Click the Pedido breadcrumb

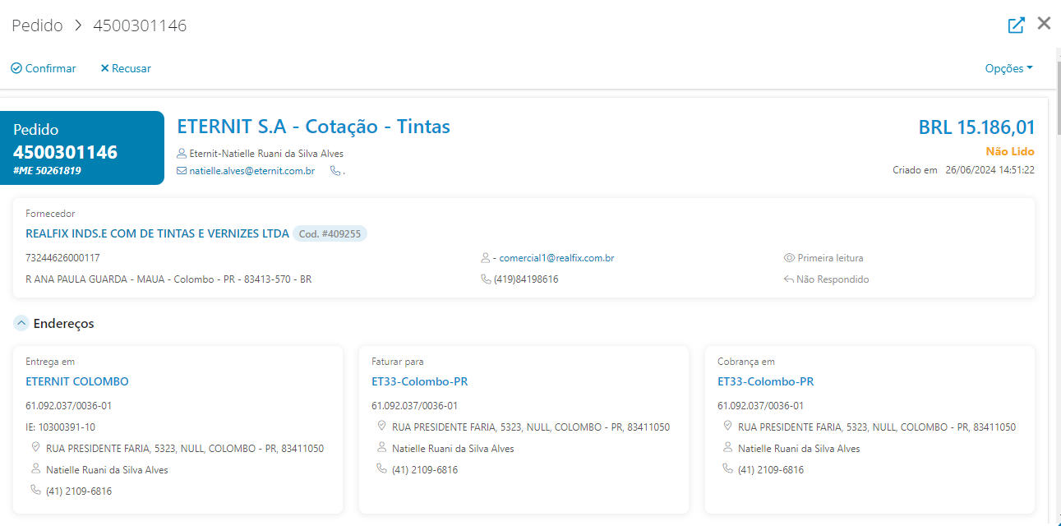click(x=37, y=25)
